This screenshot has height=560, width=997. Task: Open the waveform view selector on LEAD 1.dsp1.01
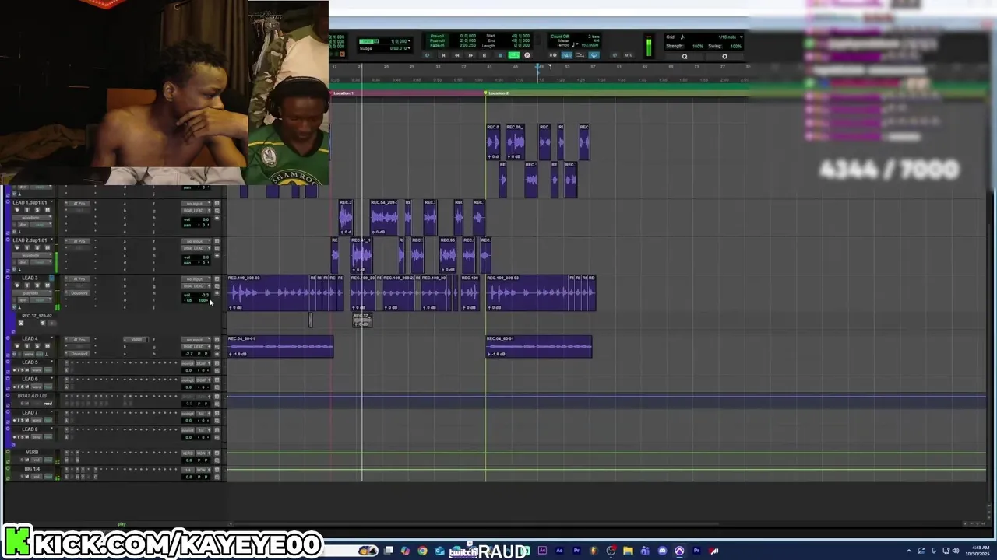point(32,218)
